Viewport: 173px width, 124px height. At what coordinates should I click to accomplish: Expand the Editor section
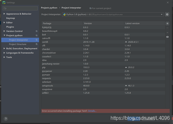coord(4,22)
